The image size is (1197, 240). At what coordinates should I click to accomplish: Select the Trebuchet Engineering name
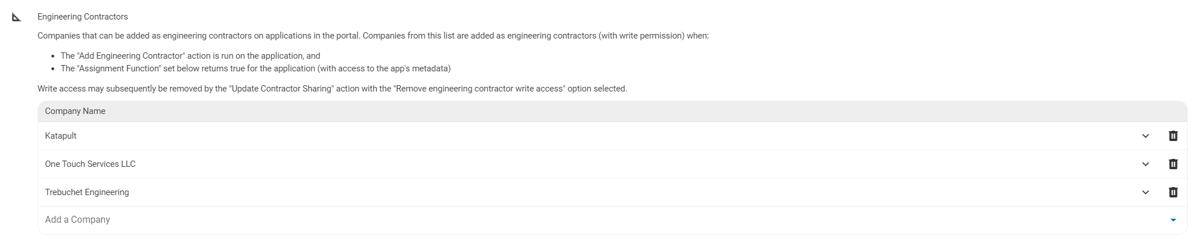(87, 192)
